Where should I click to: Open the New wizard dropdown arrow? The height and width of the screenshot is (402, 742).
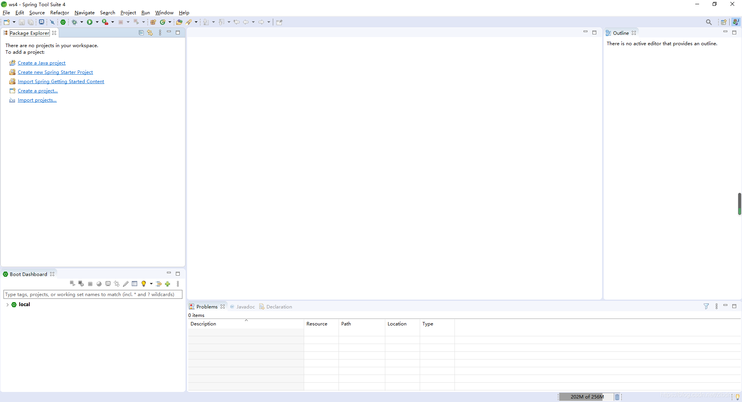coord(14,22)
